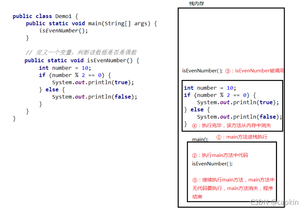This screenshot has height=210, width=304.
Task: Click "int number = 10;" inside isEvenNumber stack frame
Action: [210, 88]
